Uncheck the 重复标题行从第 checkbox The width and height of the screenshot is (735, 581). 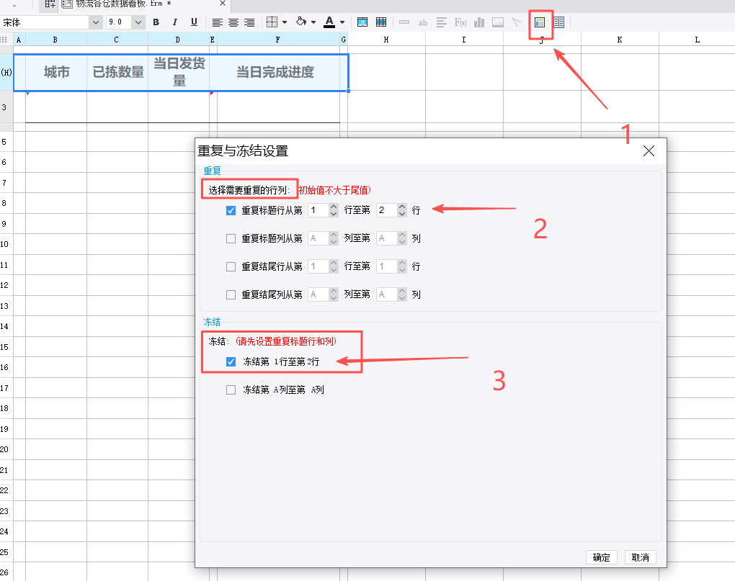pyautogui.click(x=231, y=211)
